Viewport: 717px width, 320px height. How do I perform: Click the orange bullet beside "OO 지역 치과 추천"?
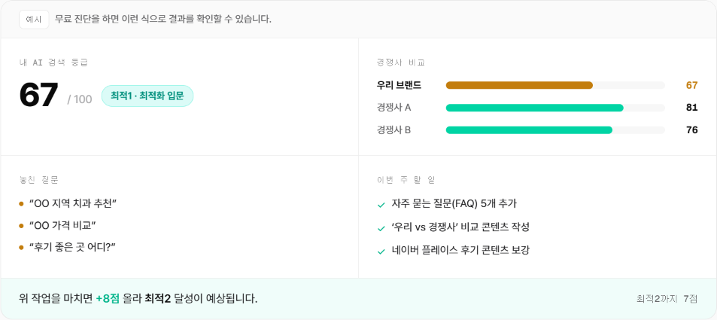[x=21, y=204]
